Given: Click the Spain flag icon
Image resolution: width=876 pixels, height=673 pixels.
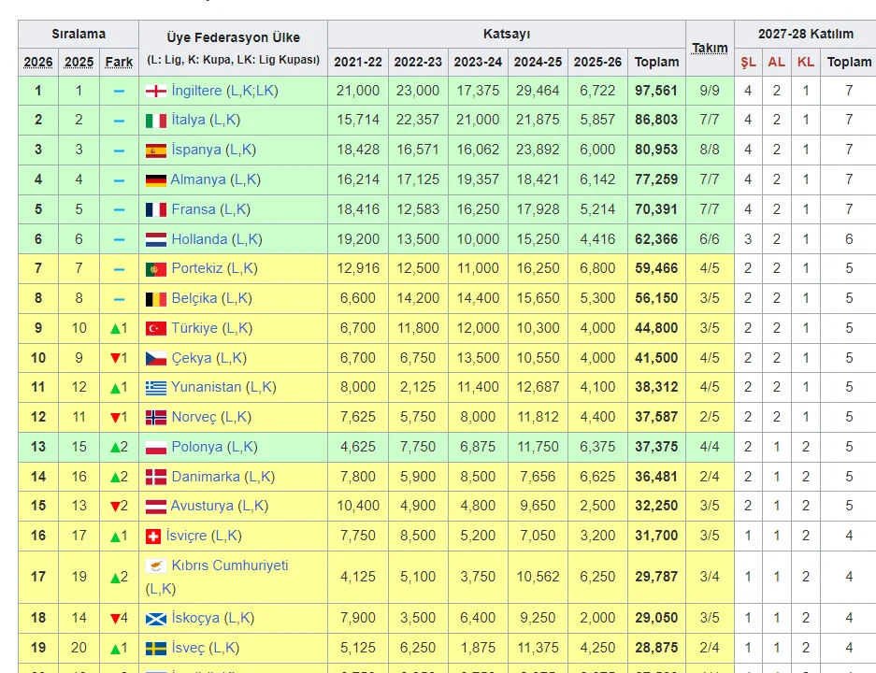Looking at the screenshot, I should pos(155,150).
